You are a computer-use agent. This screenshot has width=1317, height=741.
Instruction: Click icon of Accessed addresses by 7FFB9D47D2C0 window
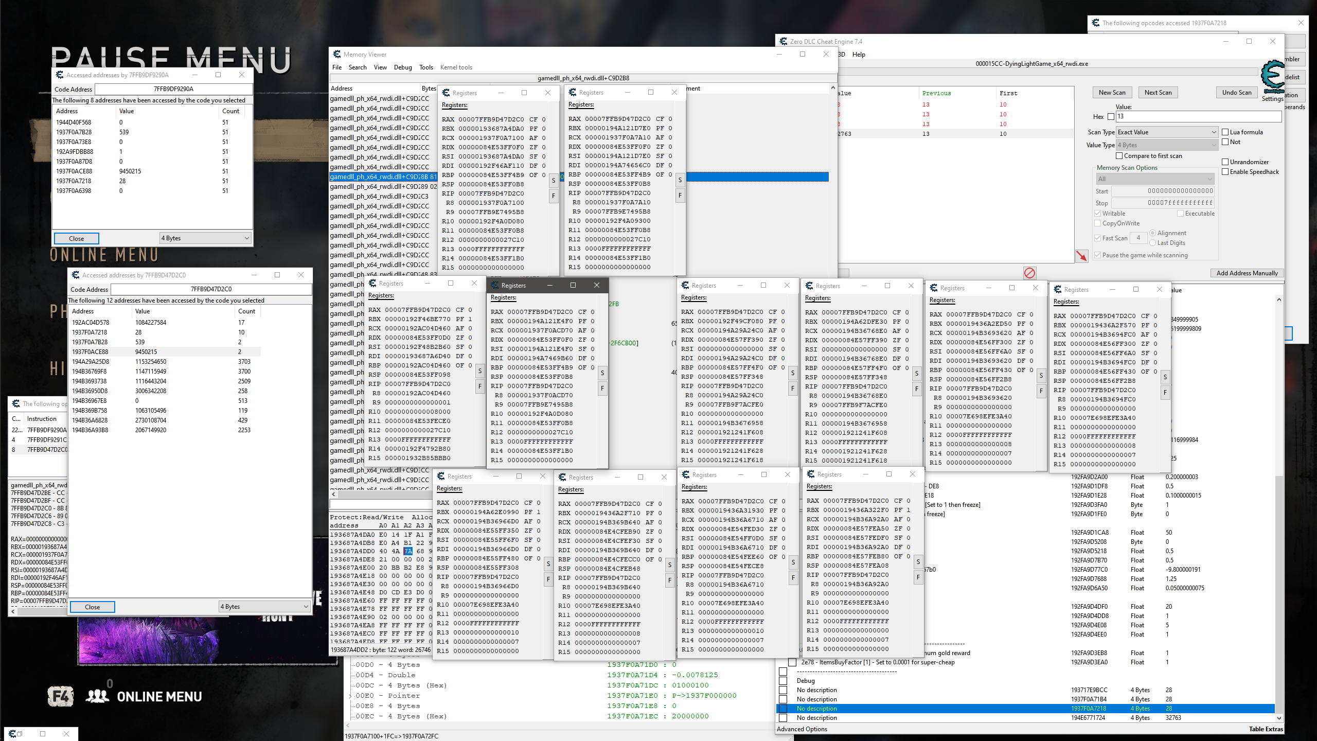click(x=76, y=275)
